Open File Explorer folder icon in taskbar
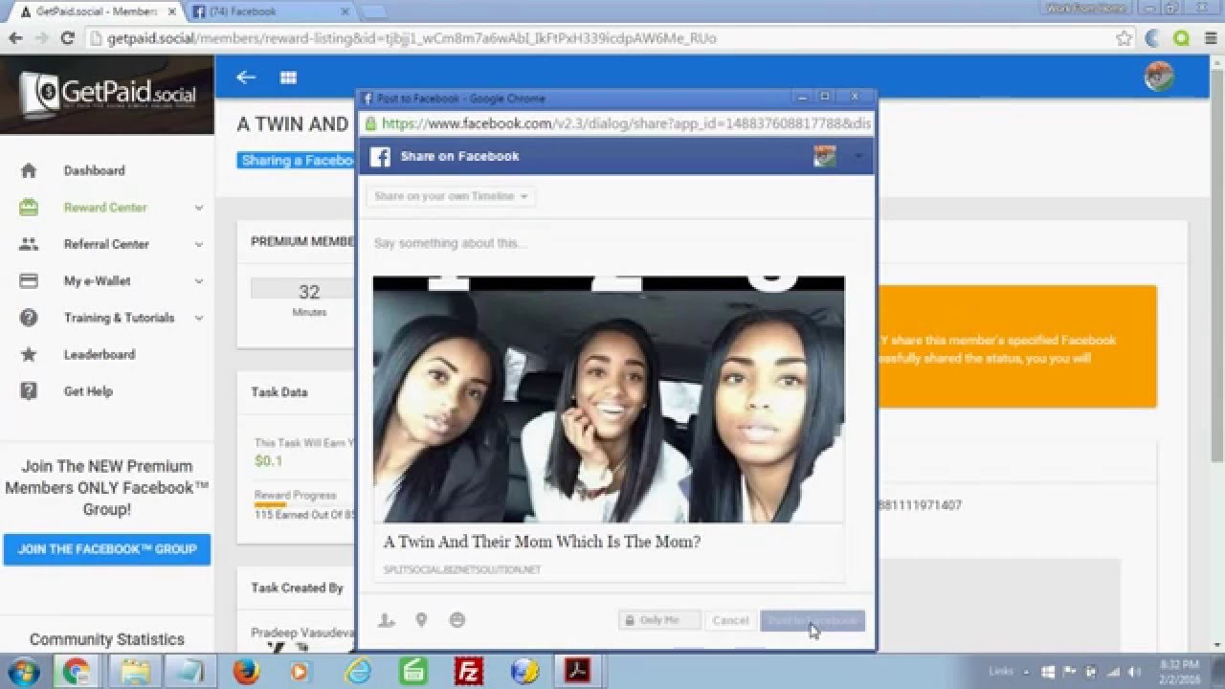 pos(134,671)
